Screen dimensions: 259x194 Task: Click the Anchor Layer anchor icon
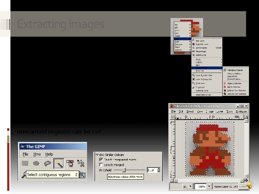[x=194, y=48]
